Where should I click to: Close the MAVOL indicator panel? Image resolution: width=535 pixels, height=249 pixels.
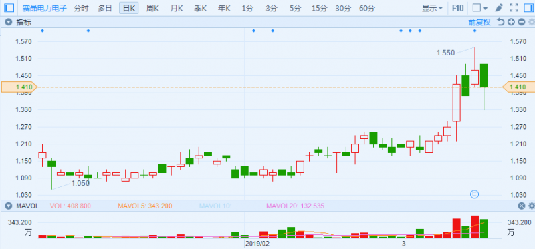(x=522, y=206)
